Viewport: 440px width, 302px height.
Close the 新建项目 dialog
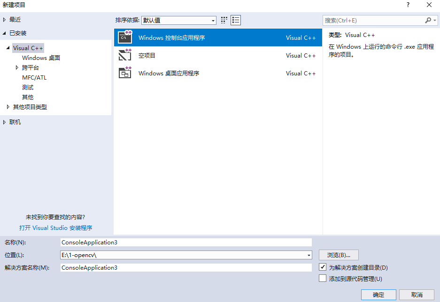(x=429, y=5)
